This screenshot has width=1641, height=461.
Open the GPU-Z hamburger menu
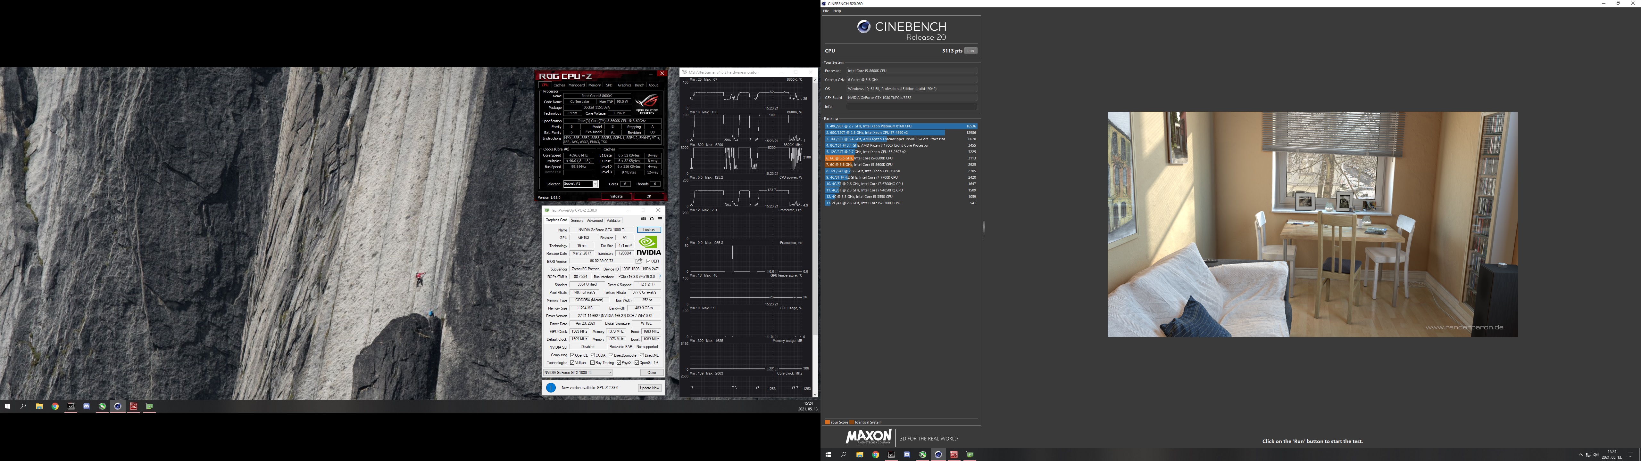660,219
